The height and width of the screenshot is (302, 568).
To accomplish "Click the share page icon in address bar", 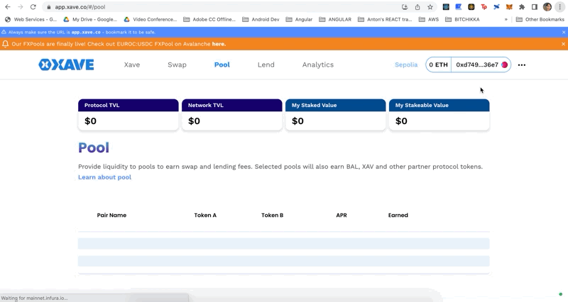I will tap(417, 7).
